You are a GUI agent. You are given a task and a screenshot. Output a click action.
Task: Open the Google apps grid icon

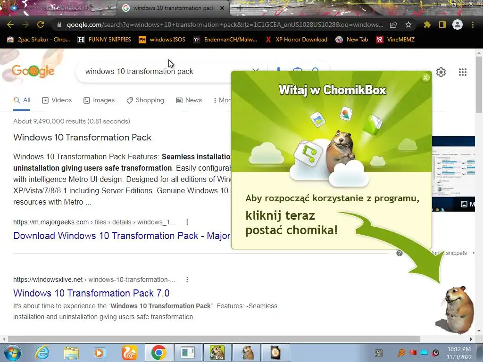[x=462, y=72]
